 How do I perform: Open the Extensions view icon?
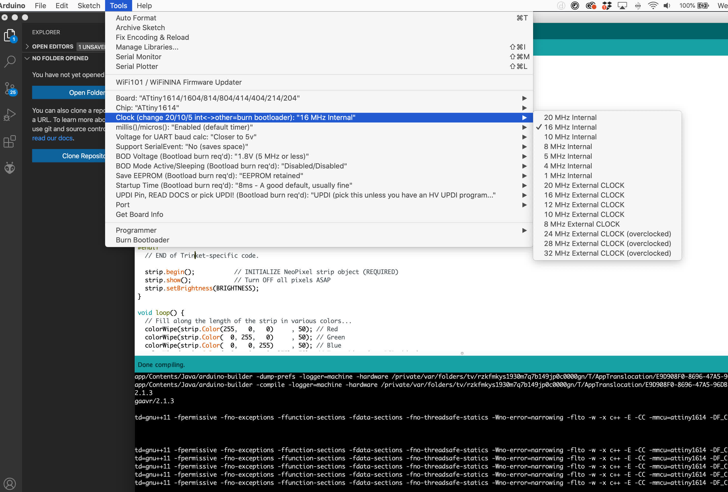10,142
